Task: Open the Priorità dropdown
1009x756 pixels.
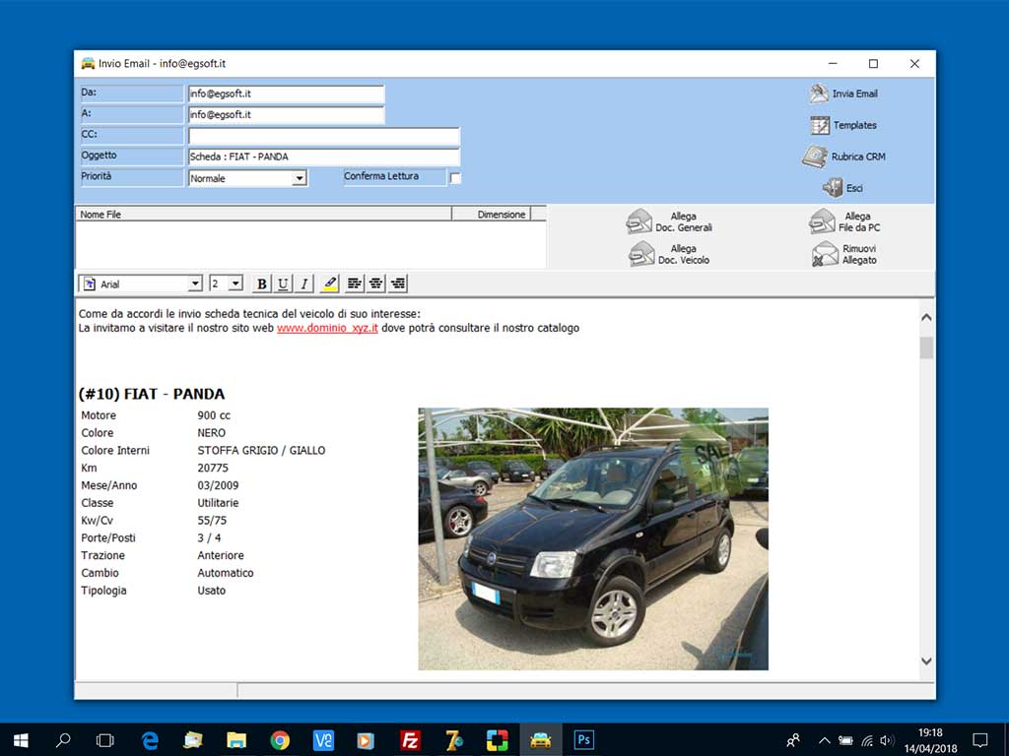Action: 300,178
